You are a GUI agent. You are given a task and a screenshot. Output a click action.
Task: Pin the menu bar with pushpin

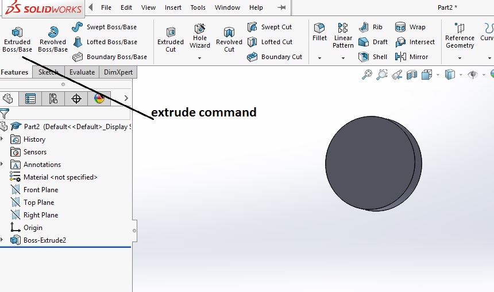[x=281, y=7]
